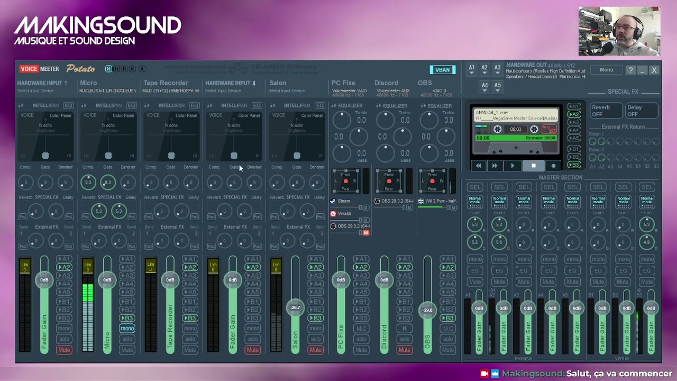Route the cassette to bus A2

coord(574,114)
